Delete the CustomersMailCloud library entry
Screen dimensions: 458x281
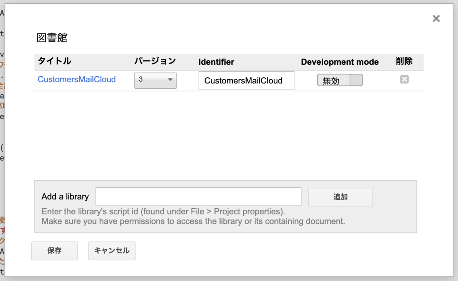tap(404, 80)
